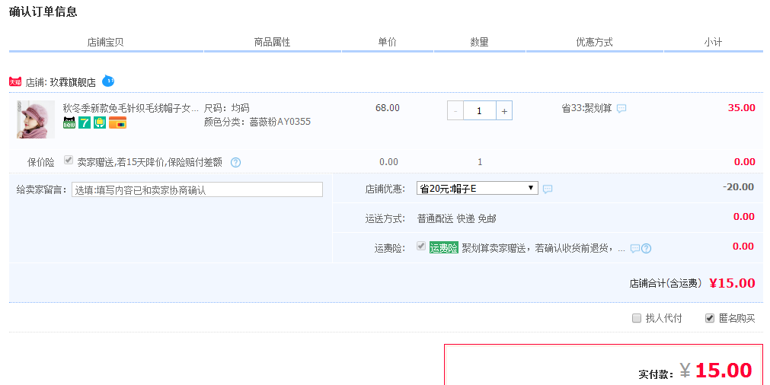Click the Tmall logo beside the shop name
The image size is (770, 385).
pos(15,82)
